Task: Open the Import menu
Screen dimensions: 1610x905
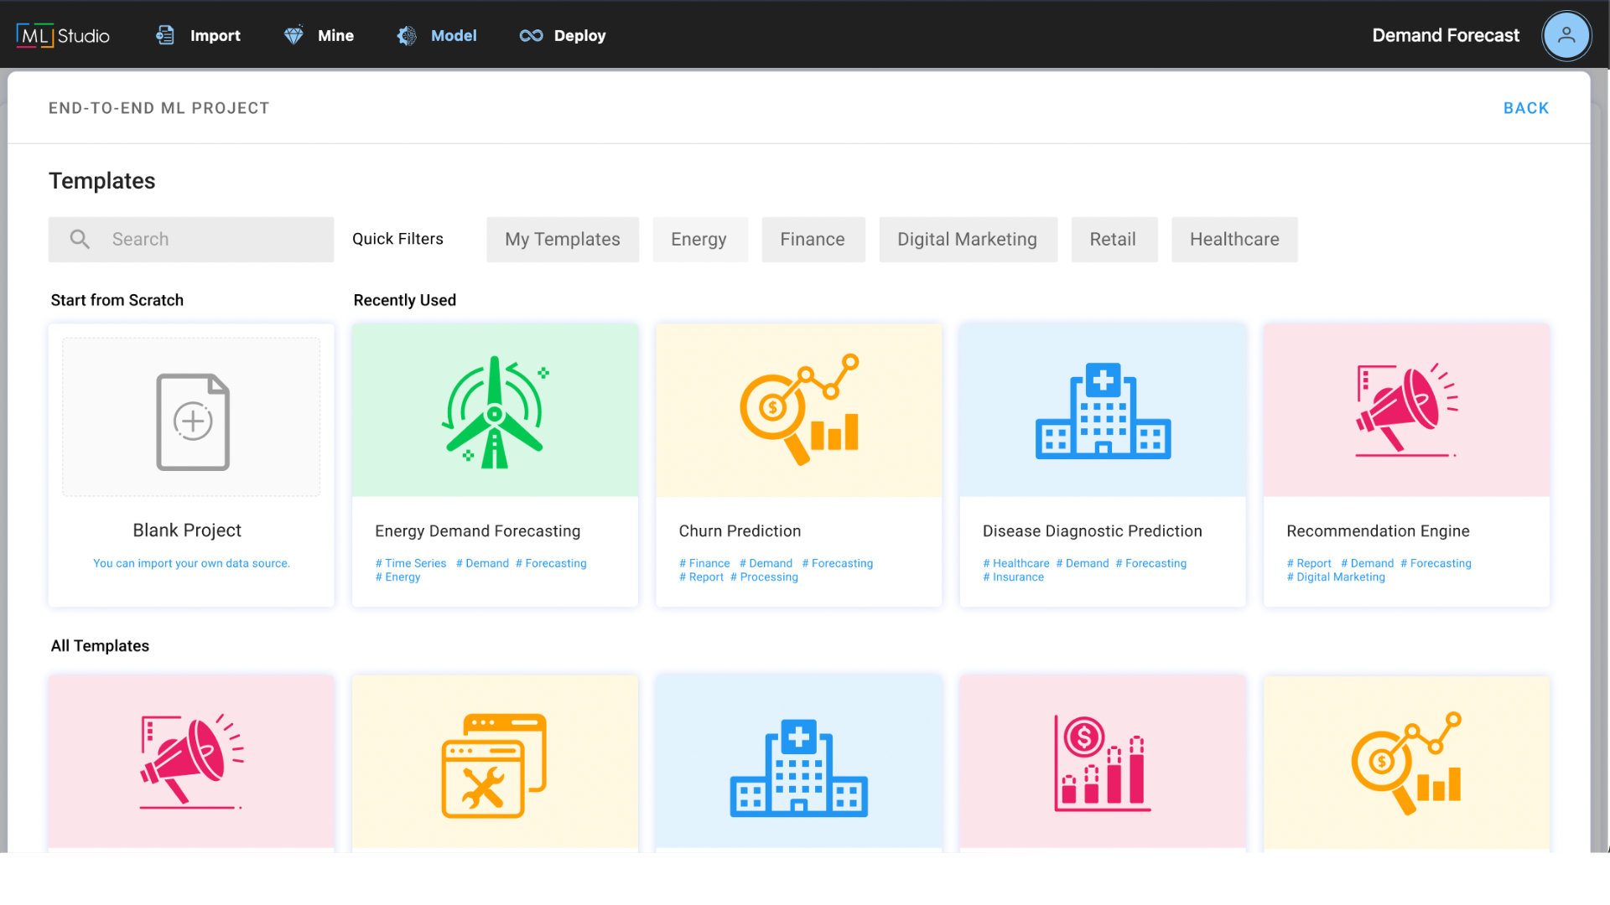Action: (x=199, y=35)
